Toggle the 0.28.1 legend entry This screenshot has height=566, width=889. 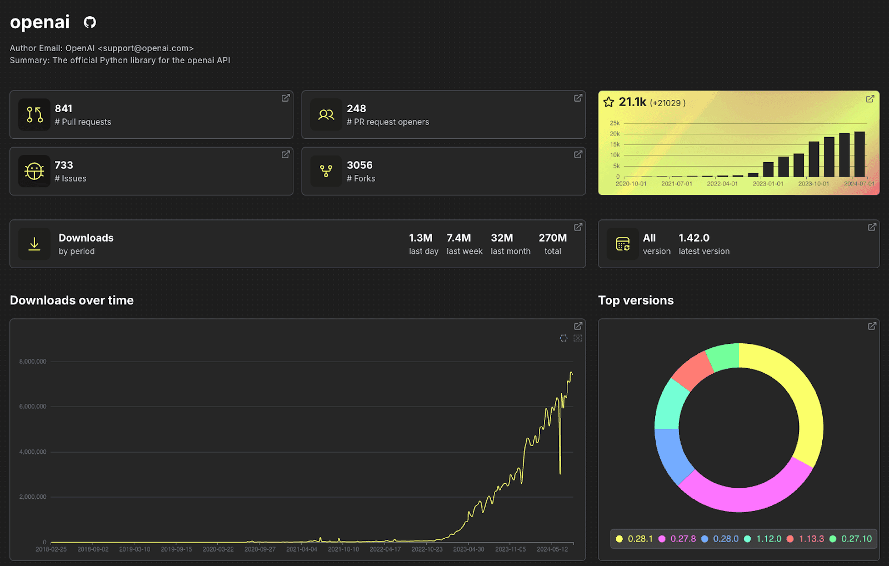(634, 539)
